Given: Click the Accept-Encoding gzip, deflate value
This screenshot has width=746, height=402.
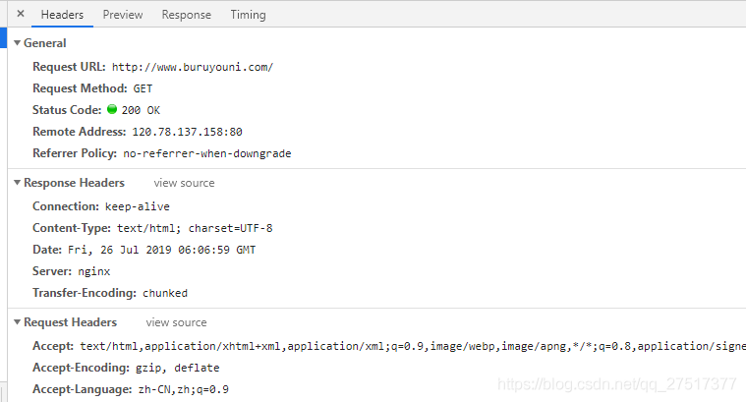Looking at the screenshot, I should coord(178,368).
